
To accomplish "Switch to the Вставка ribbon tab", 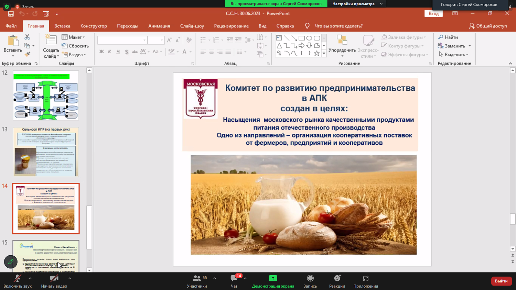I will [62, 26].
